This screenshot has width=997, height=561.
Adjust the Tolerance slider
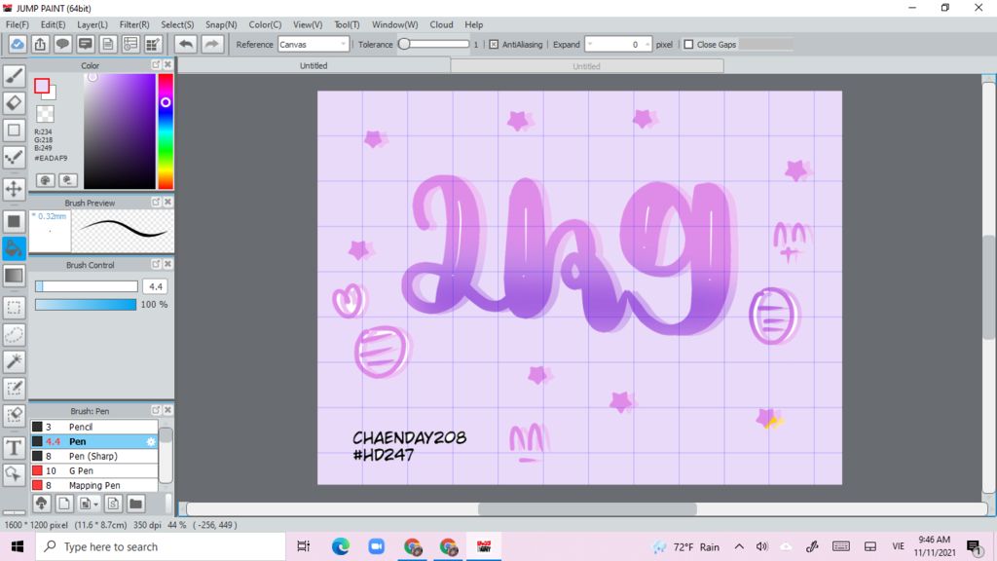tap(433, 45)
